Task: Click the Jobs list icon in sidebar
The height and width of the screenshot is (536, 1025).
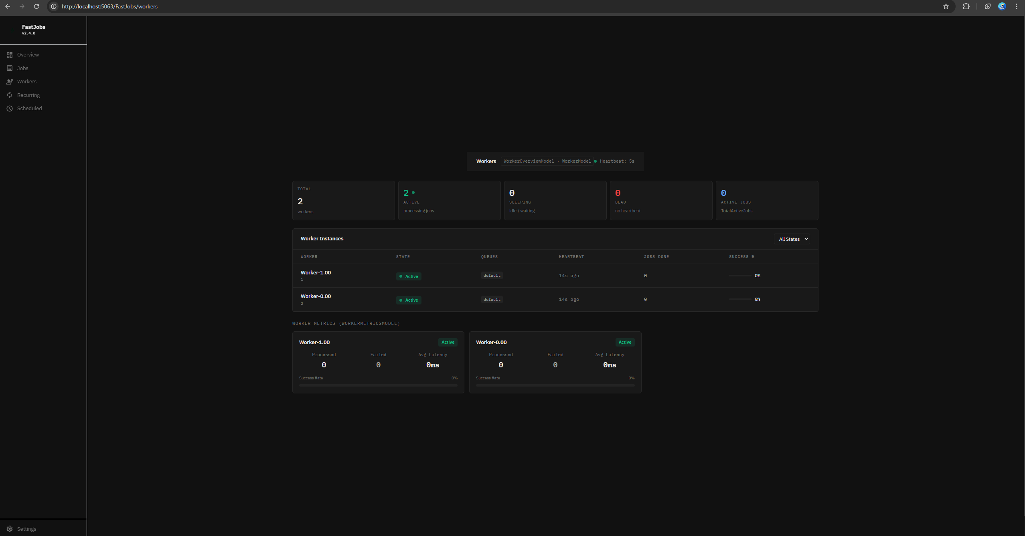Action: click(10, 69)
